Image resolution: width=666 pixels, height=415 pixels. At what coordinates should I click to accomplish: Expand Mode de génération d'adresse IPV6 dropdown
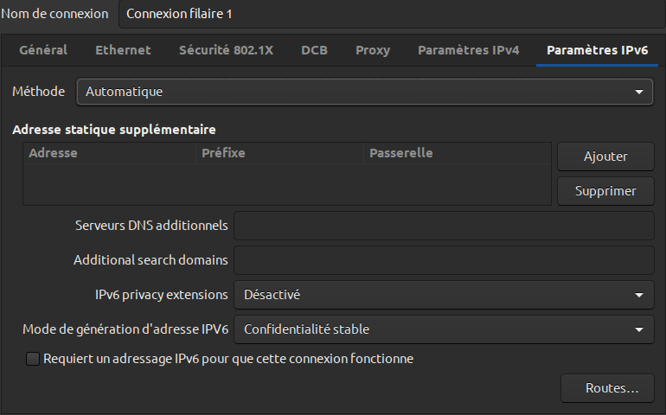444,329
